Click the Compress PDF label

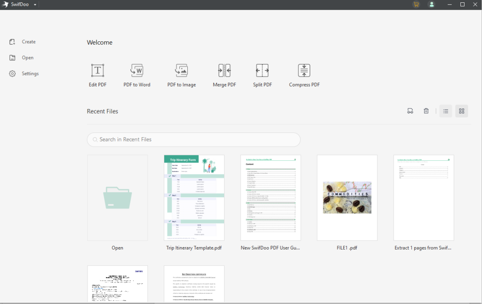pyautogui.click(x=305, y=85)
